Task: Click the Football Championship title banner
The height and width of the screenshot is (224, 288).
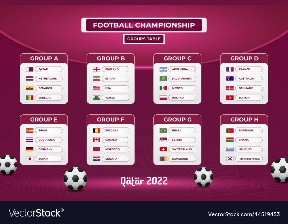Action: pos(144,25)
